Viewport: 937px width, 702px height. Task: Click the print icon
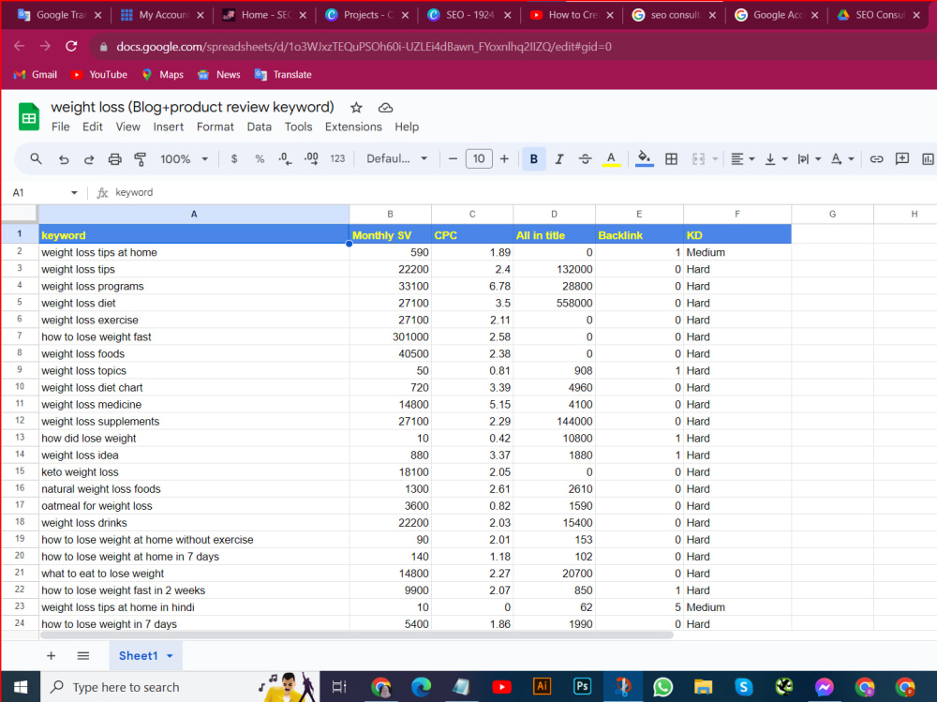(114, 159)
